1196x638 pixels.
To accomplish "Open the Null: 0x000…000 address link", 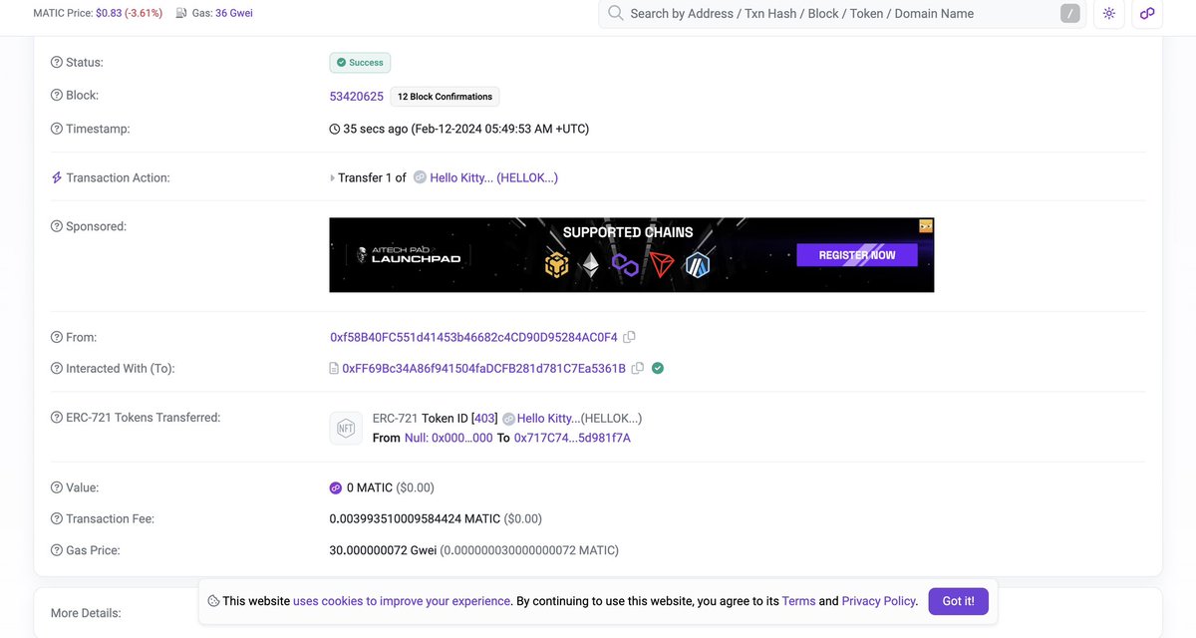I will (x=448, y=438).
